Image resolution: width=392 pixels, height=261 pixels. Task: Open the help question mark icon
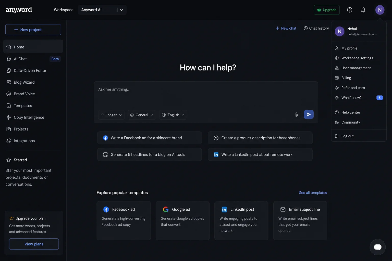350,10
